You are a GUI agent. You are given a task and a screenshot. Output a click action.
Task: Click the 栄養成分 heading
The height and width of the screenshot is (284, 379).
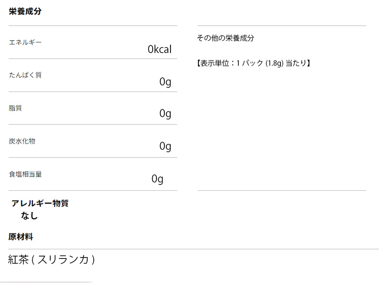[x=25, y=11]
